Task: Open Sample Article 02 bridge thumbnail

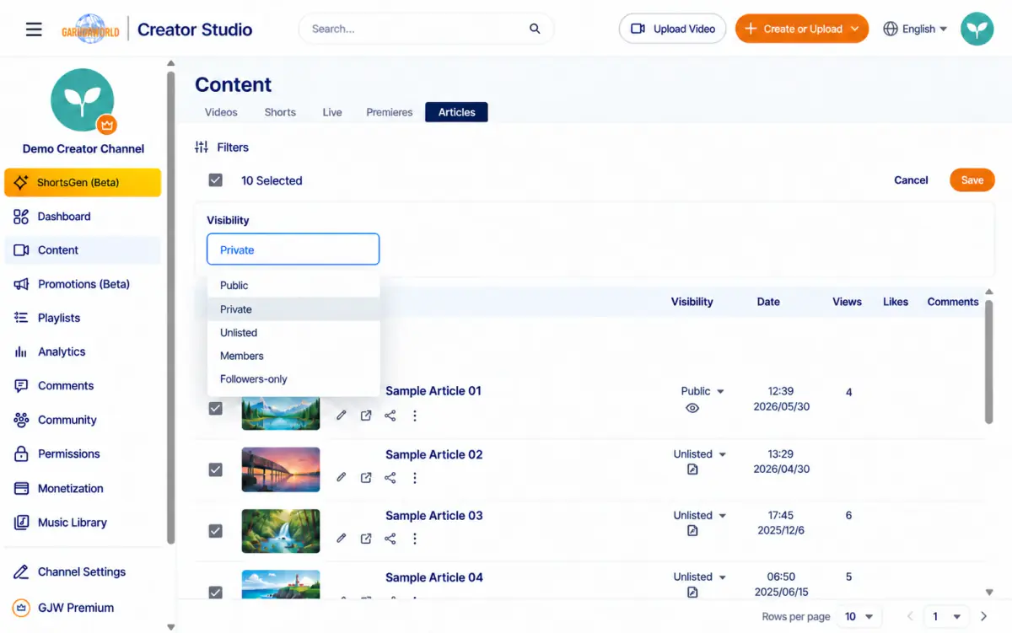Action: coord(281,469)
